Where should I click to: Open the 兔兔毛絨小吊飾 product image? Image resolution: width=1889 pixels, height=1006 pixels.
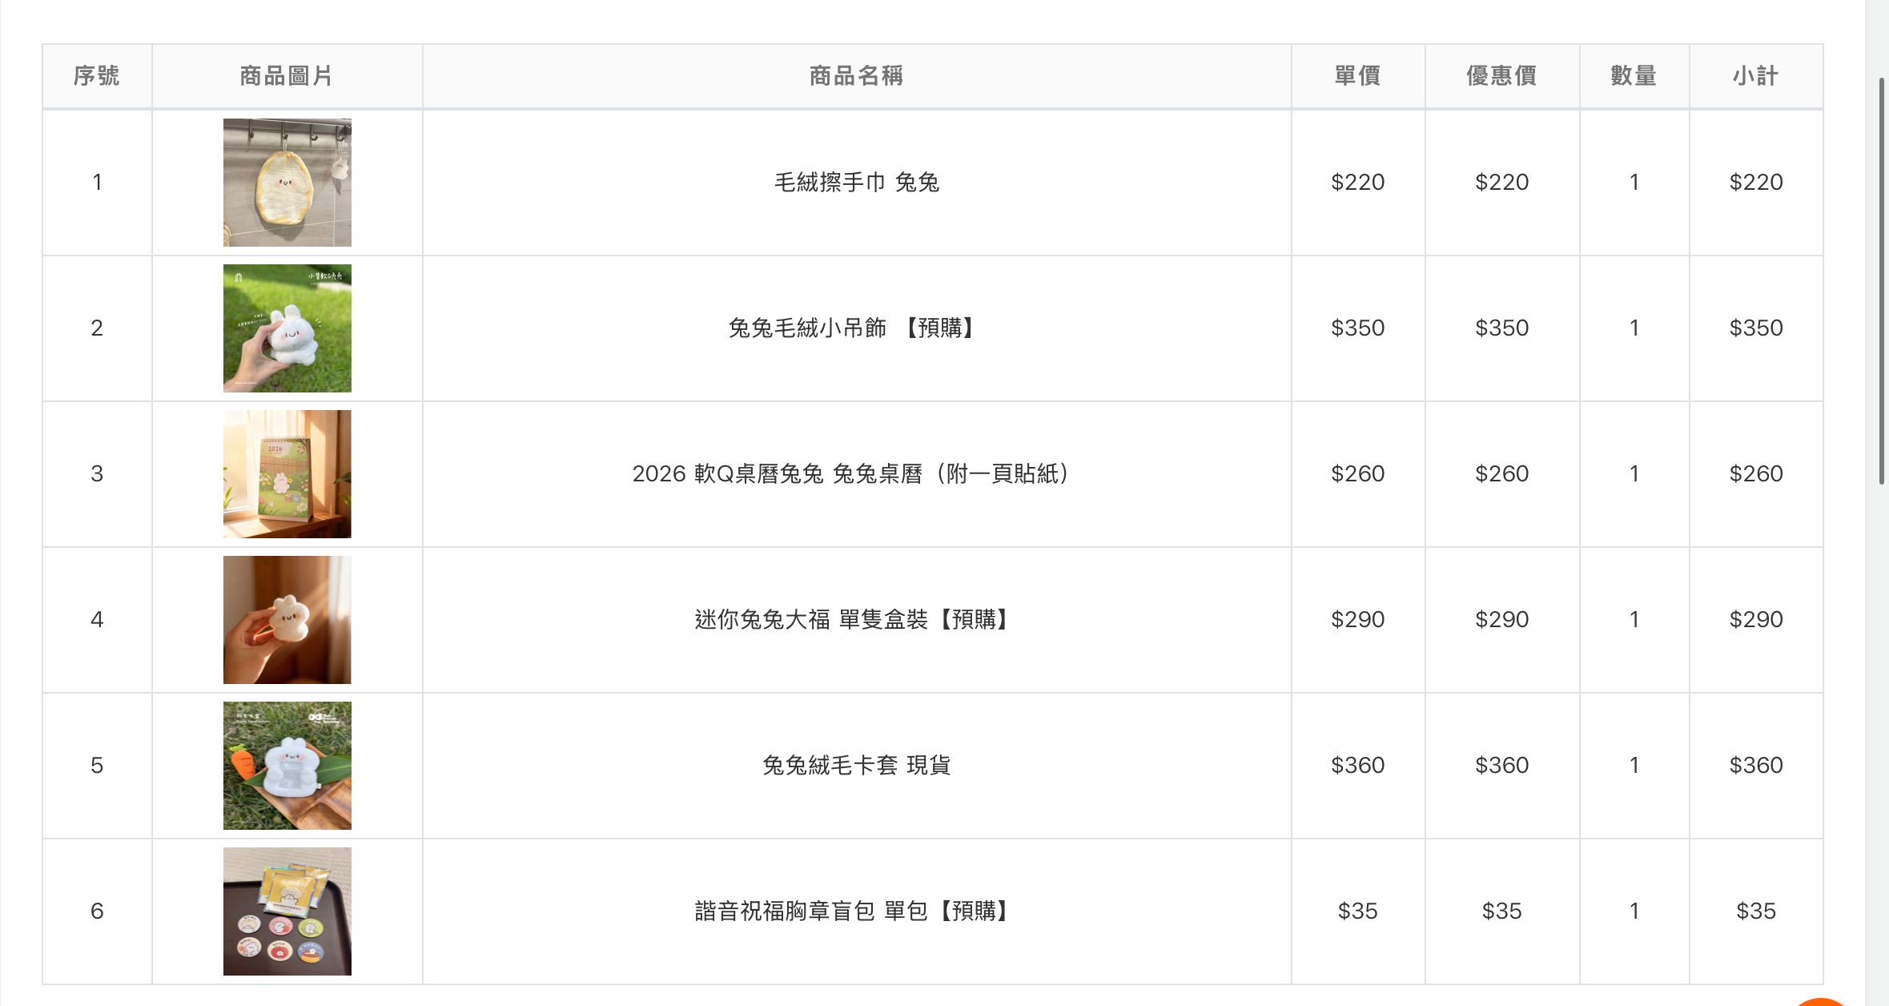[x=287, y=328]
